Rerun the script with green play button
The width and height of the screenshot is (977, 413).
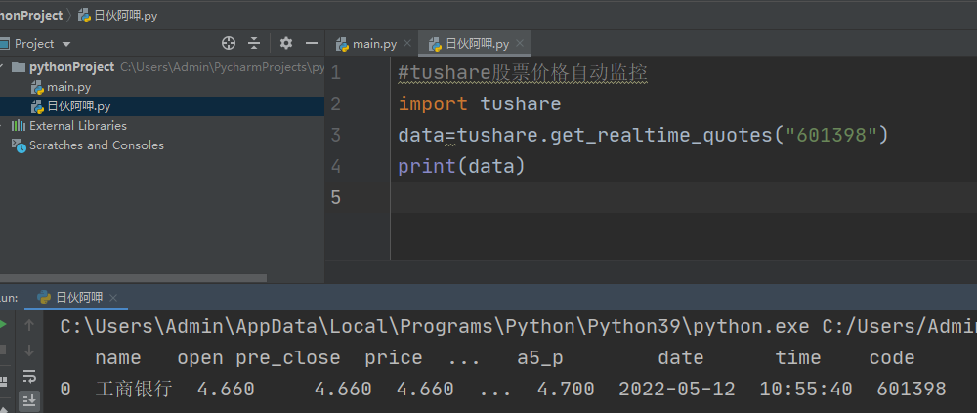point(3,325)
